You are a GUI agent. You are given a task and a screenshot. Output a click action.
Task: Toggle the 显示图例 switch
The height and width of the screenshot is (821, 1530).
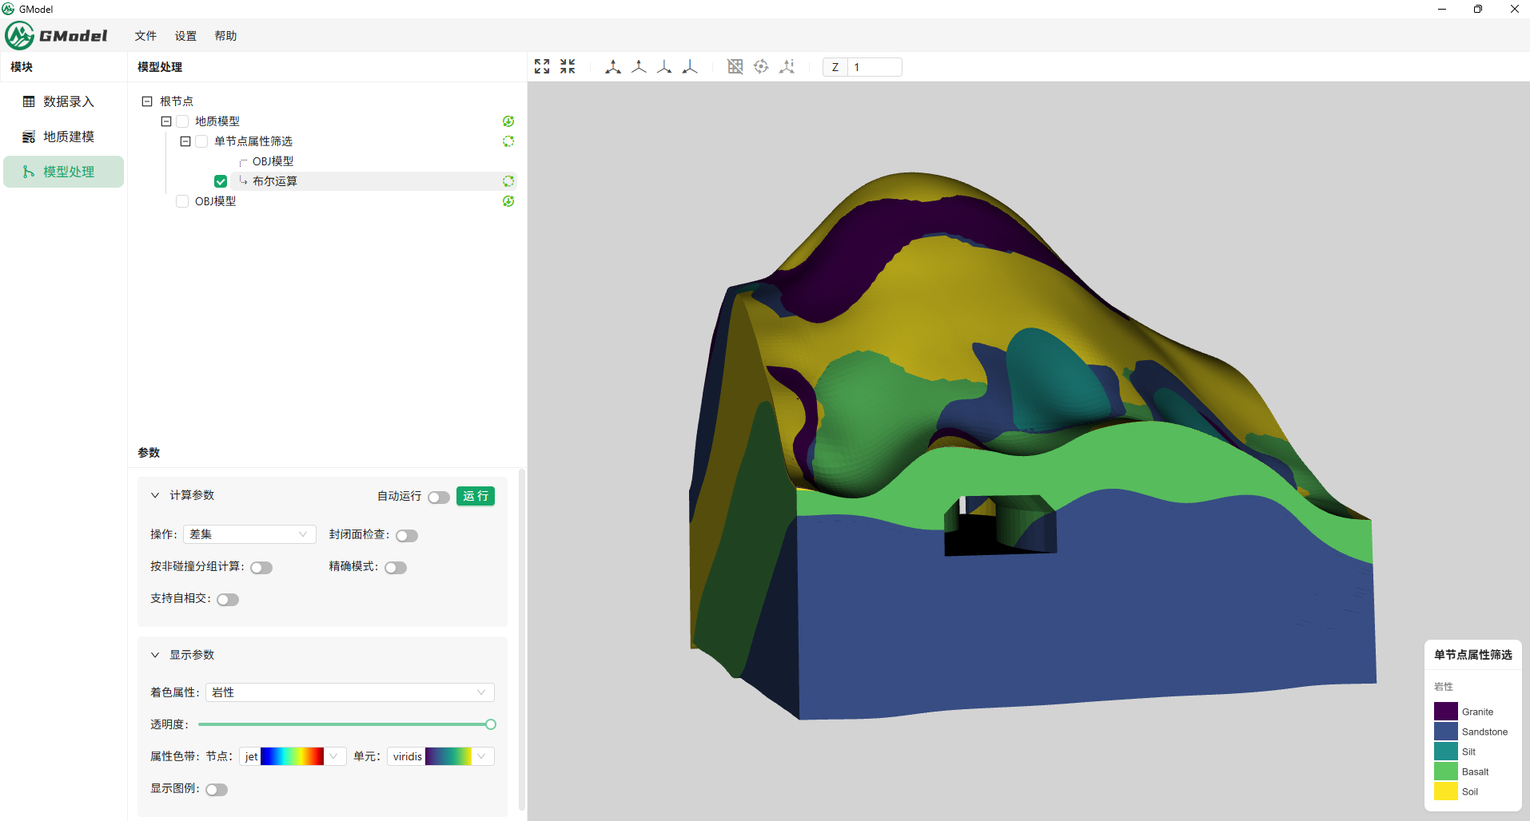point(217,790)
